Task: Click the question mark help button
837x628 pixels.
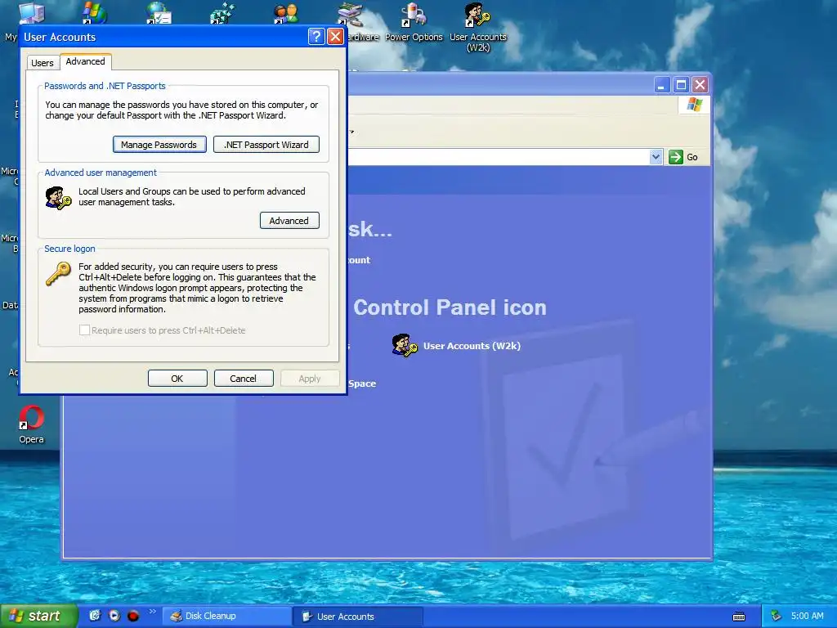Action: (x=316, y=36)
